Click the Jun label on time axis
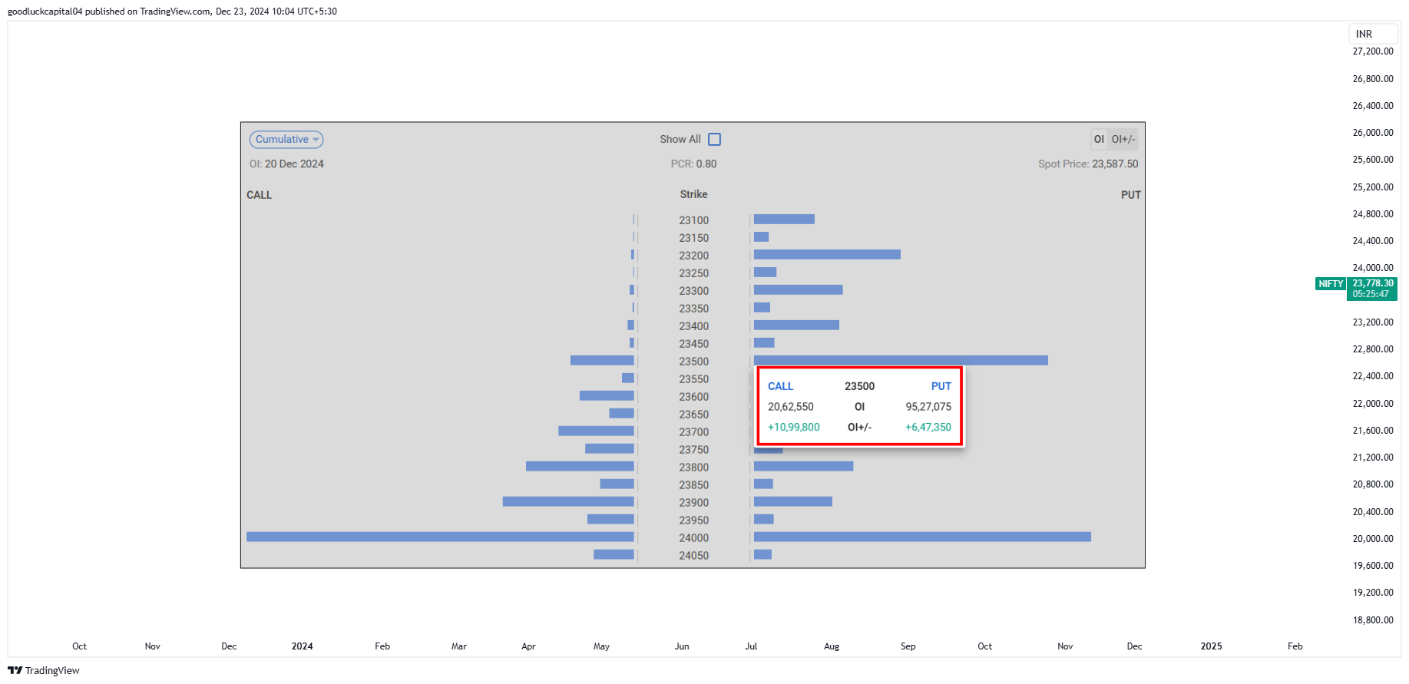 [x=682, y=646]
